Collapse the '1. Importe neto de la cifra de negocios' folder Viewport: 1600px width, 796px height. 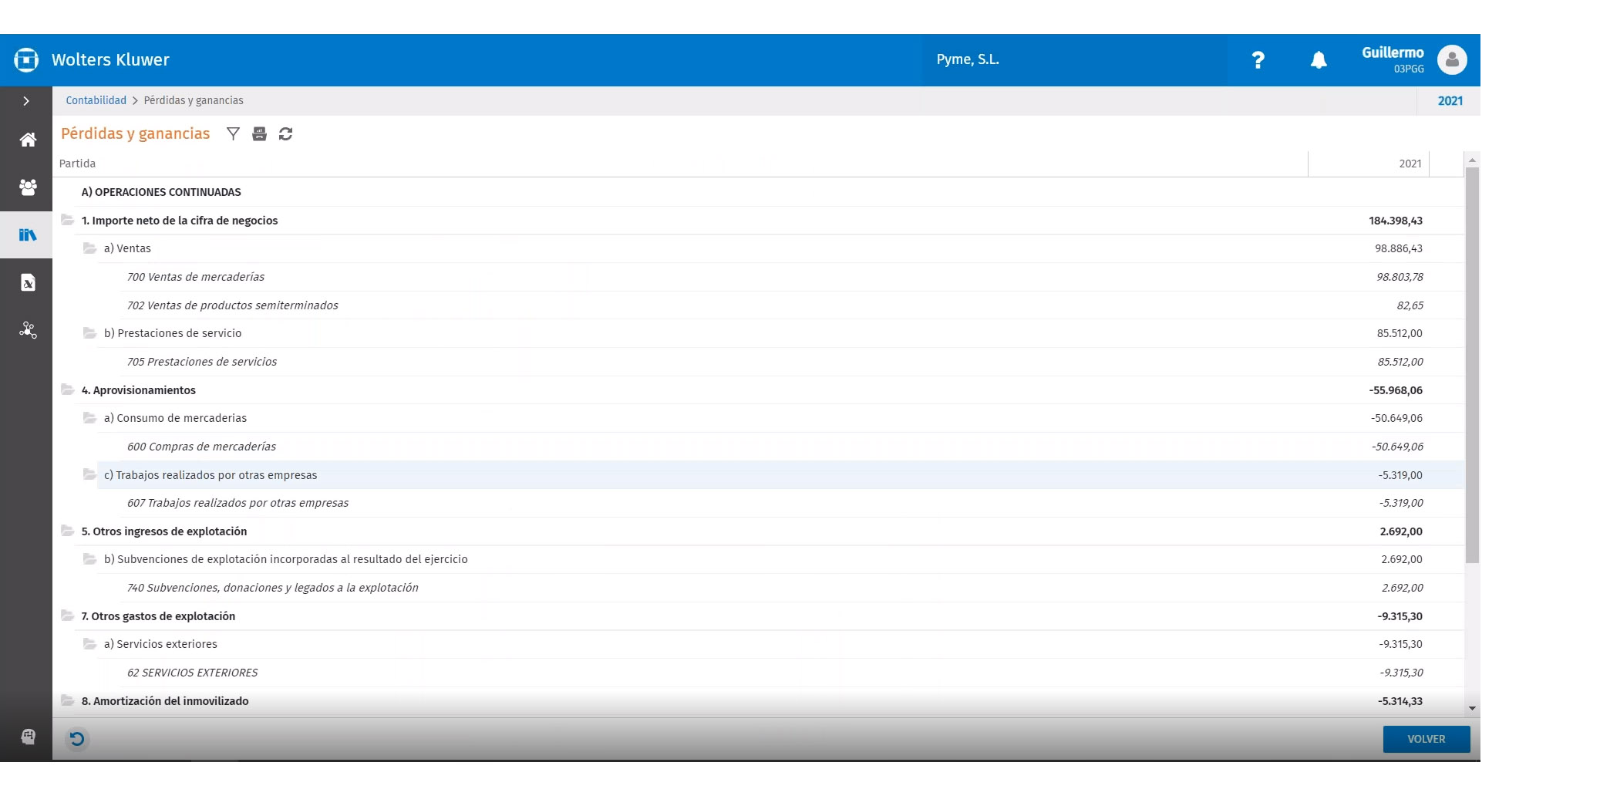68,220
